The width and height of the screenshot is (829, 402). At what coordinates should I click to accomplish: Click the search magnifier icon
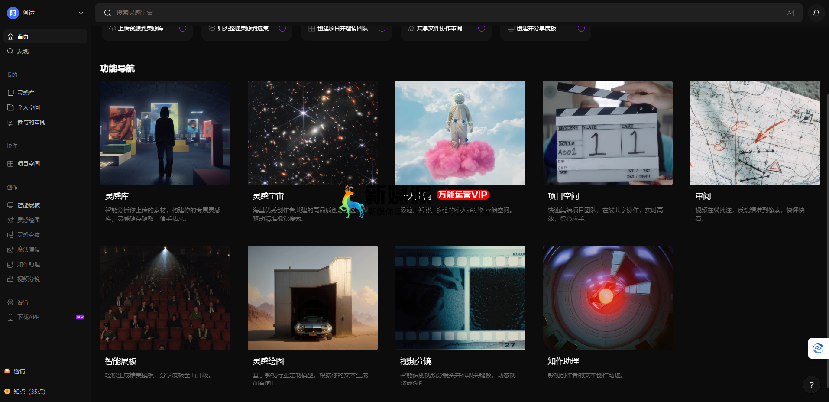tap(108, 13)
